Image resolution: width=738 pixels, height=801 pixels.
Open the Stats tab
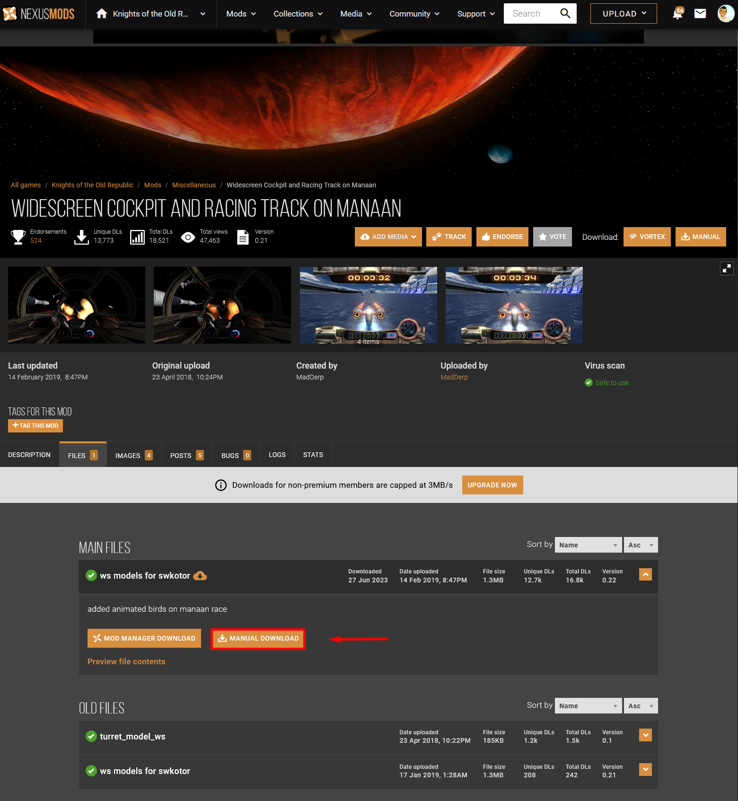point(313,455)
